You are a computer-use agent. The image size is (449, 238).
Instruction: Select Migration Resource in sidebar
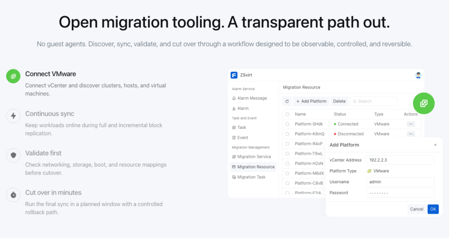253,167
